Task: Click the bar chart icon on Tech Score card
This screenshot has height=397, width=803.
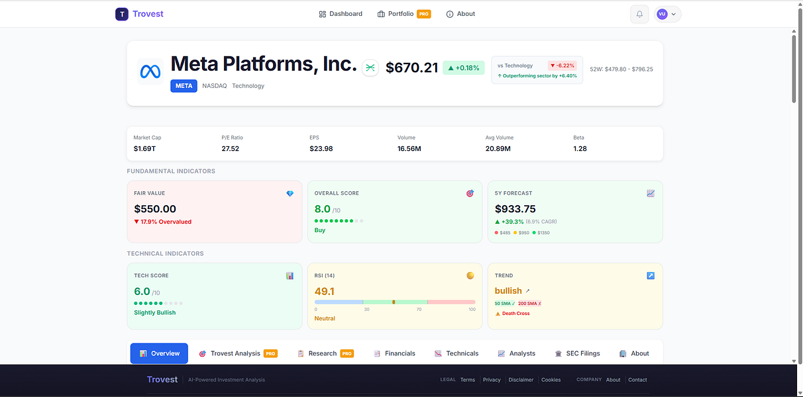Action: tap(290, 275)
